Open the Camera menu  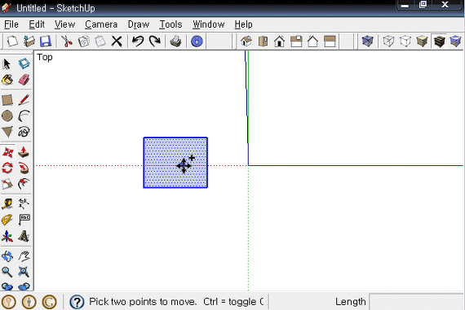(101, 24)
